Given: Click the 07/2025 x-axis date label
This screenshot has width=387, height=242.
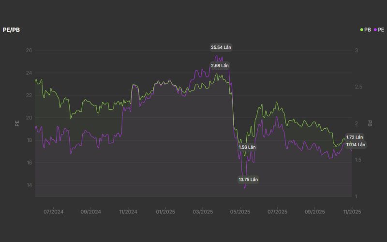Looking at the screenshot, I should 277,212.
